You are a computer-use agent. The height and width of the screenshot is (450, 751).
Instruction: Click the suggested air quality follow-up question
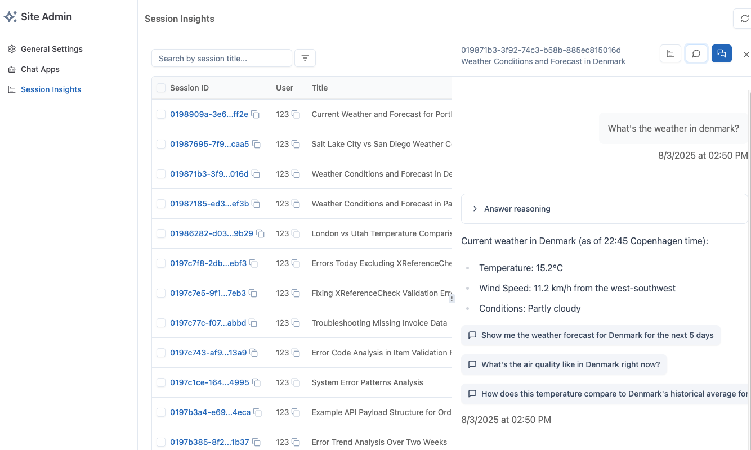tap(564, 364)
